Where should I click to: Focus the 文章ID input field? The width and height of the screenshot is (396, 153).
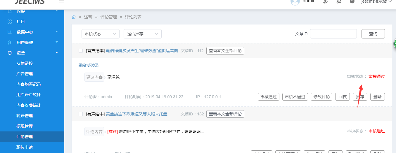[333, 34]
